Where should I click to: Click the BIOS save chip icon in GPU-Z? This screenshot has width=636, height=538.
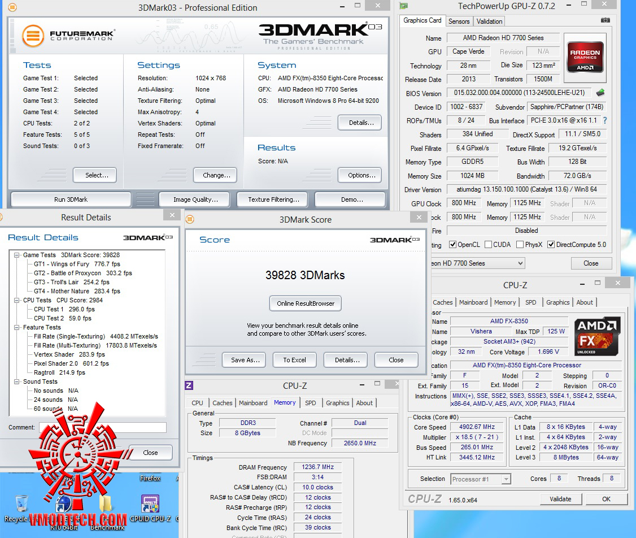[x=601, y=93]
